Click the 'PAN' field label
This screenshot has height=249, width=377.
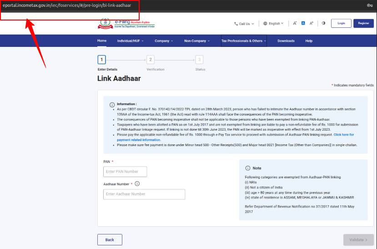click(x=106, y=162)
